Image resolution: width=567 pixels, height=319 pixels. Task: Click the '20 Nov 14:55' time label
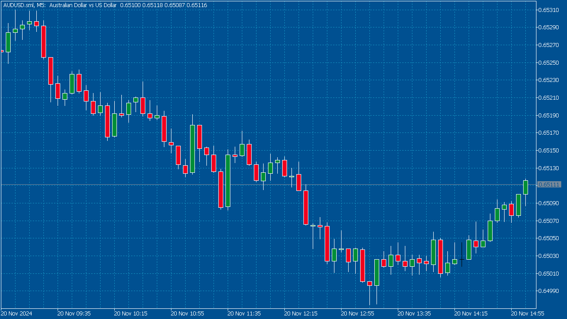[x=528, y=313]
